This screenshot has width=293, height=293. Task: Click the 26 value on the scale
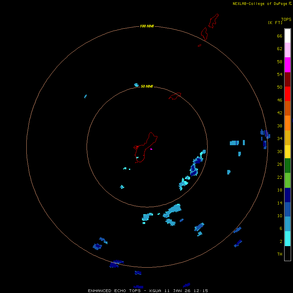(280, 164)
